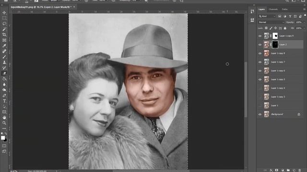Click the background color swatch
Screen dimensions: 307x172
point(5,140)
